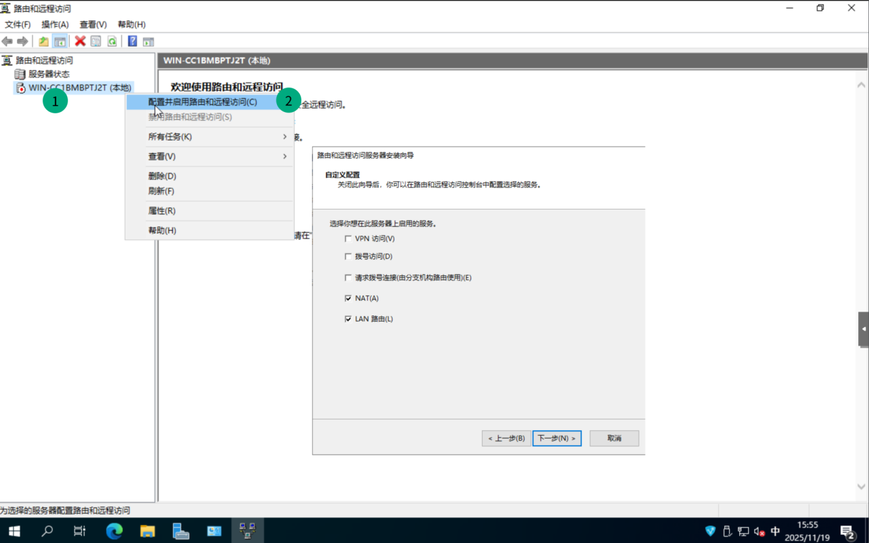Screen dimensions: 869x543
Task: Open Task View from the taskbar
Action: tap(80, 531)
